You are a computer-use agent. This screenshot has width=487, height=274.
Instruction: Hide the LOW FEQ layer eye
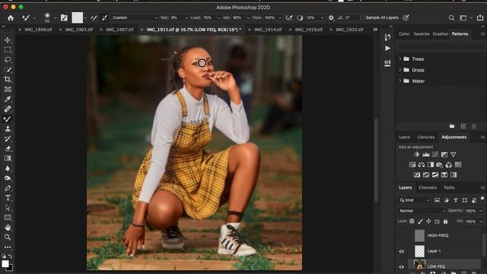(402, 266)
